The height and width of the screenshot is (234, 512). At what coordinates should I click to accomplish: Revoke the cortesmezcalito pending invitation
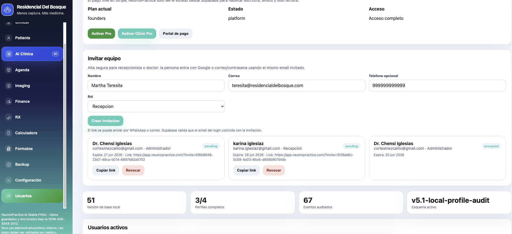pyautogui.click(x=133, y=170)
